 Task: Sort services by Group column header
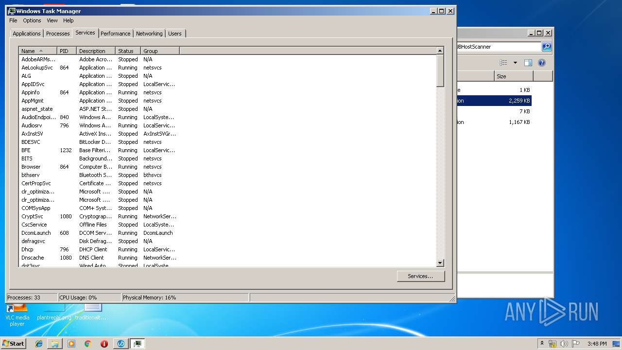pos(160,51)
